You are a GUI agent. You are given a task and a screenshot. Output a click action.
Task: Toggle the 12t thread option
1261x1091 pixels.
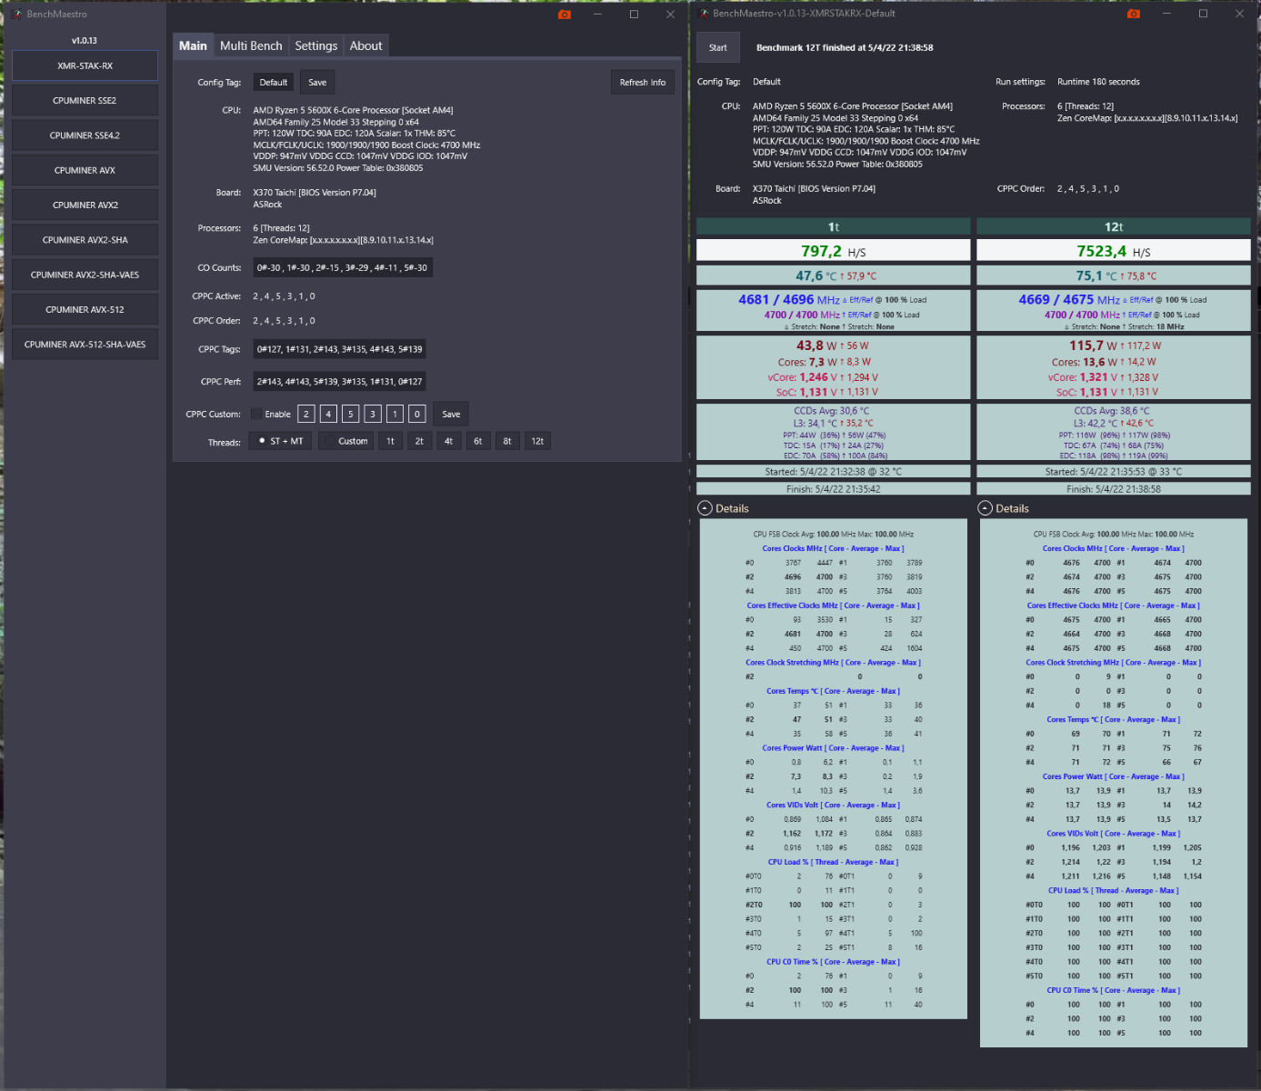pos(537,441)
